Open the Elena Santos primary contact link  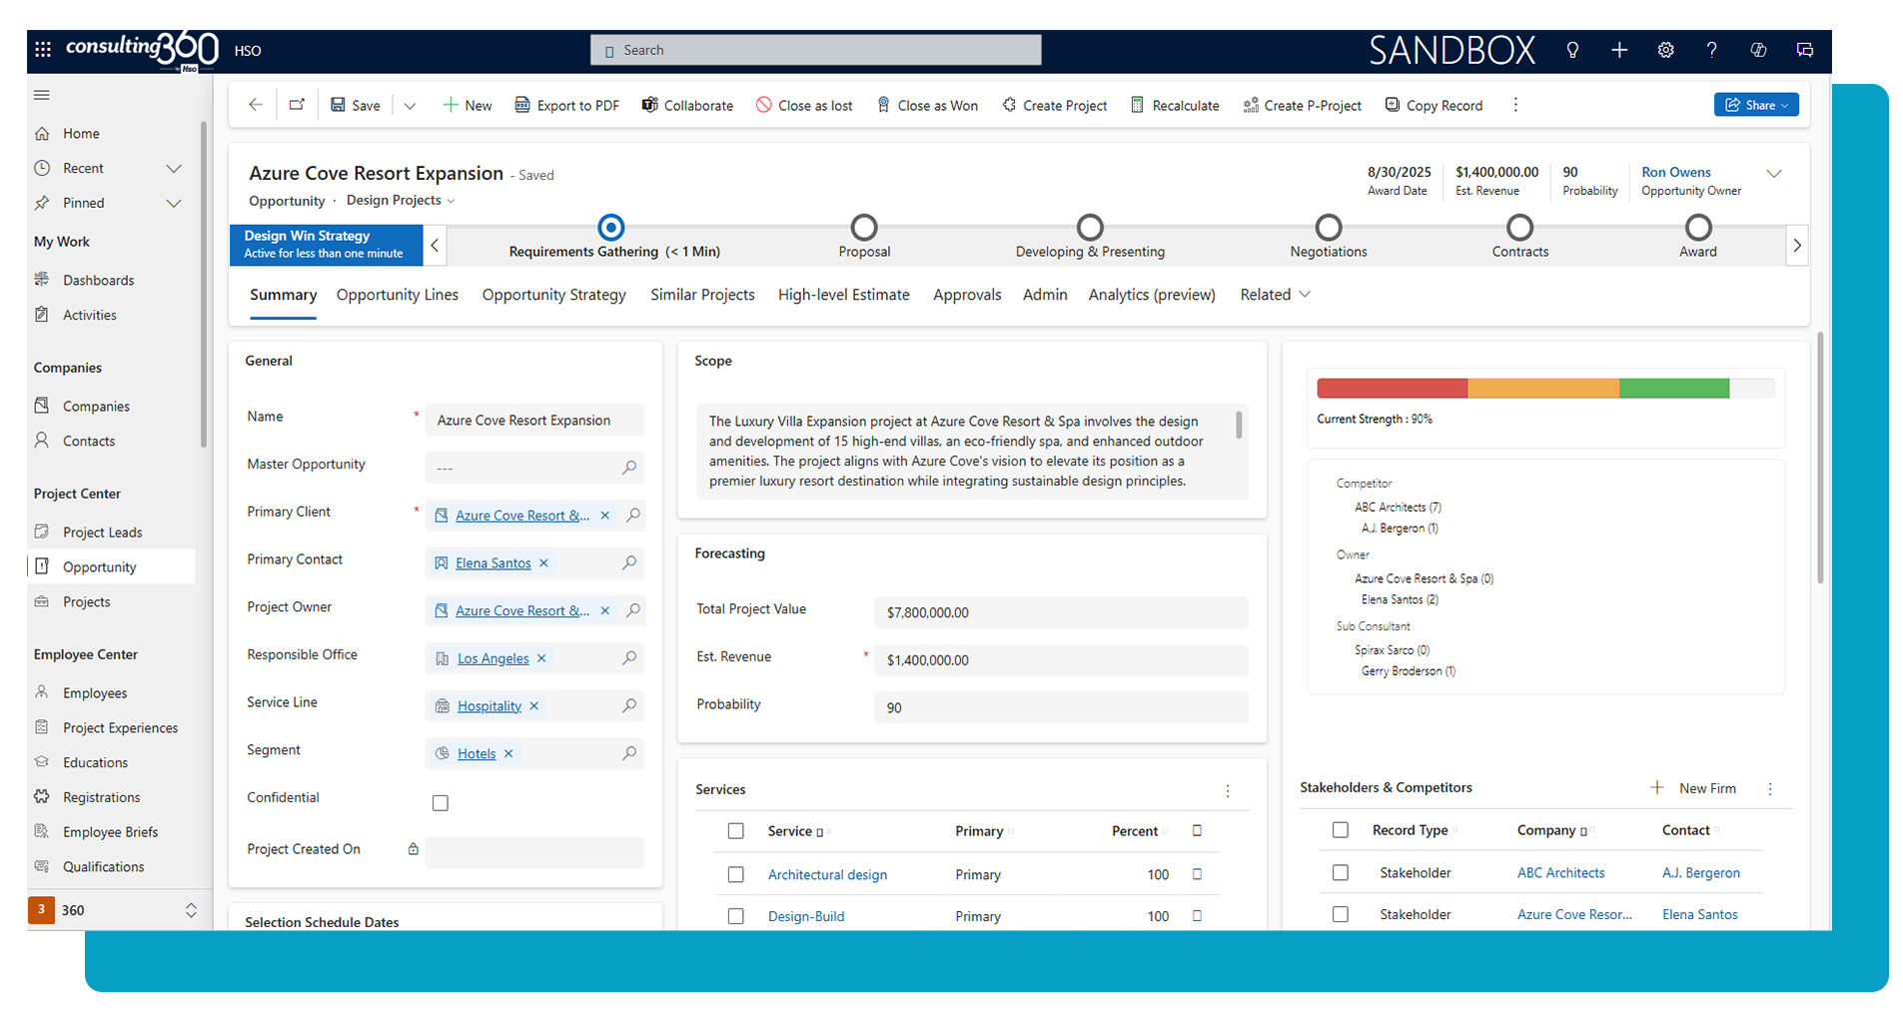[x=492, y=563]
